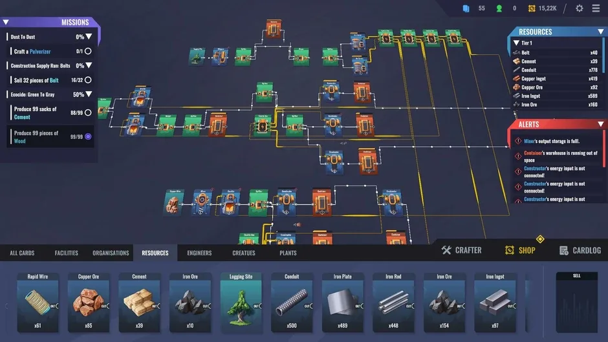Select the smelter node right of the copper Miner
Viewport: 608px width, 342px height.
coord(230,202)
